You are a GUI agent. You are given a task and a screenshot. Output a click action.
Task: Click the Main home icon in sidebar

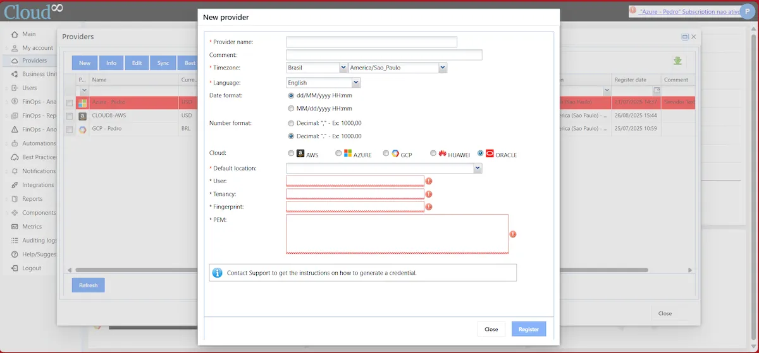click(15, 34)
